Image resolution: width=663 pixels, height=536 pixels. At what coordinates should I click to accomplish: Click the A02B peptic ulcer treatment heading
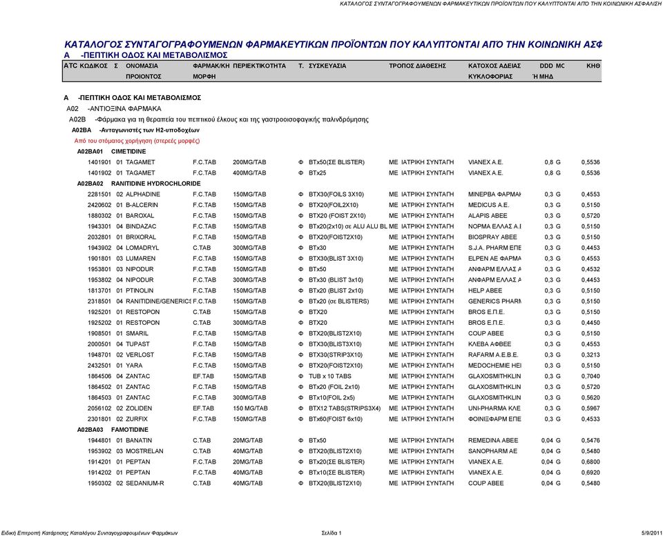(219, 119)
